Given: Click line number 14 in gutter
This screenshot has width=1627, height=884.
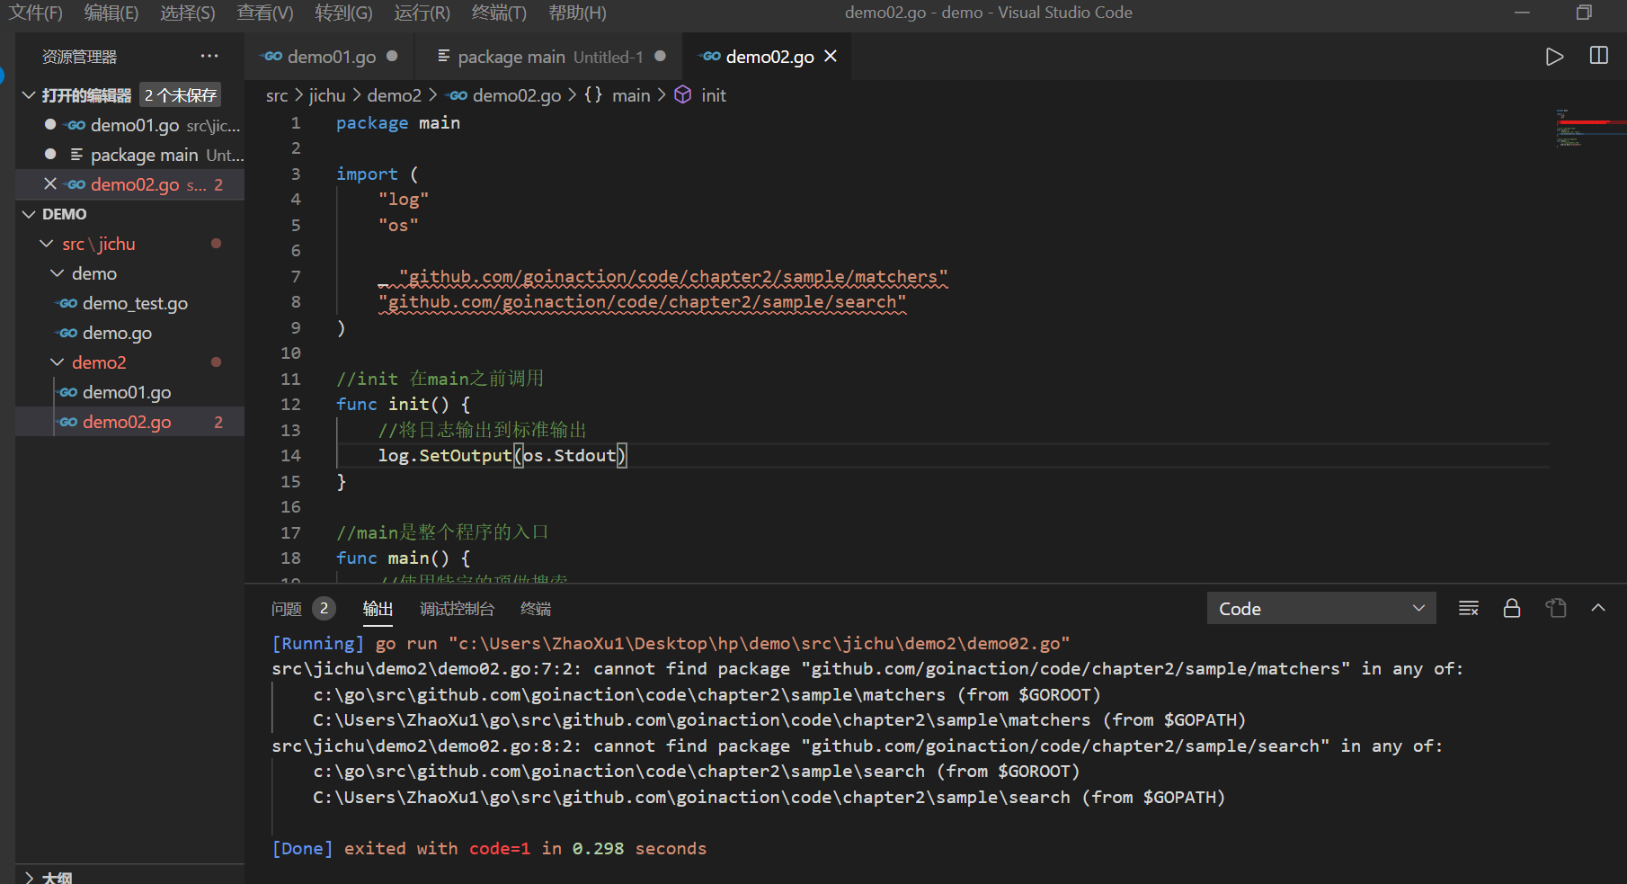Looking at the screenshot, I should click(290, 455).
